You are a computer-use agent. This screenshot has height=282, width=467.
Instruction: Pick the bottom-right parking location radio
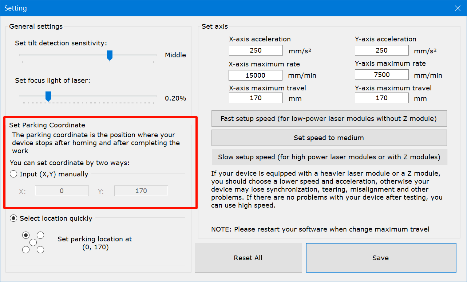pos(40,250)
